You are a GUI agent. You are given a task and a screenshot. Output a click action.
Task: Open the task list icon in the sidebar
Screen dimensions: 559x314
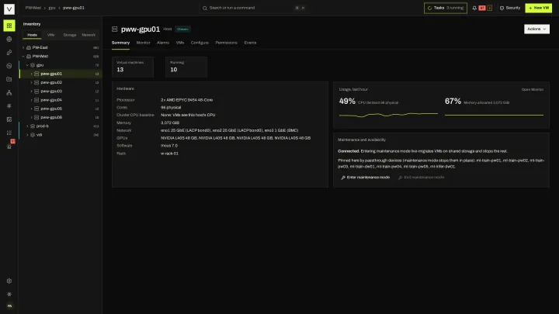9,133
